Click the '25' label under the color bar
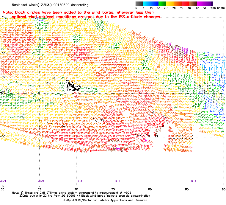 [174, 8]
